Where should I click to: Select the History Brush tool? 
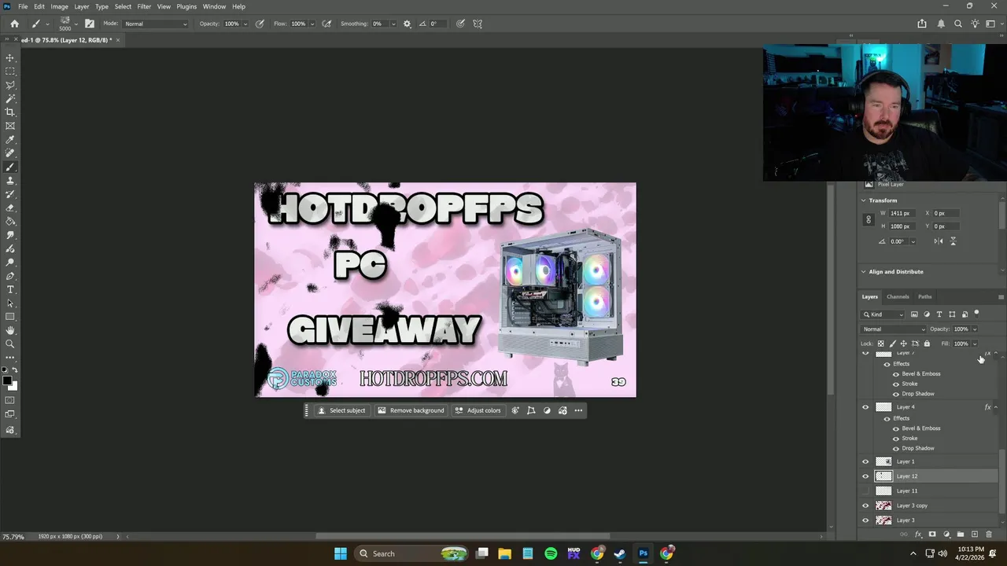point(10,194)
